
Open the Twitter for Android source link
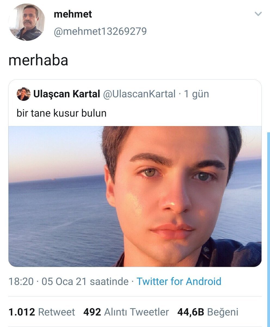point(179,281)
